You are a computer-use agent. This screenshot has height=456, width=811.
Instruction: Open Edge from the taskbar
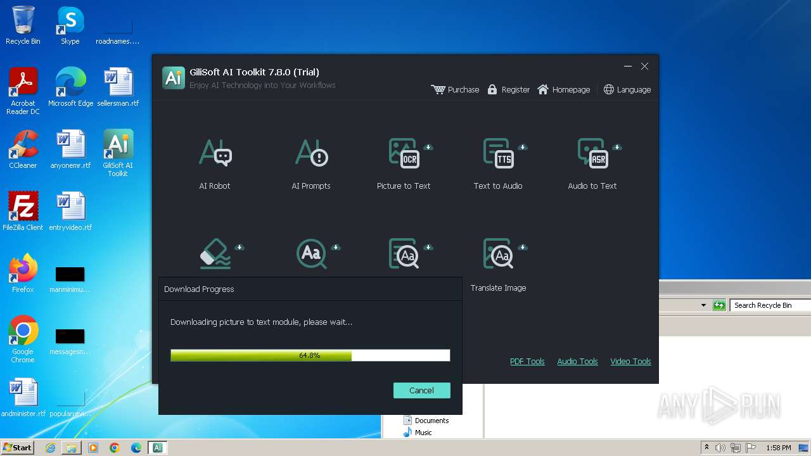[136, 448]
